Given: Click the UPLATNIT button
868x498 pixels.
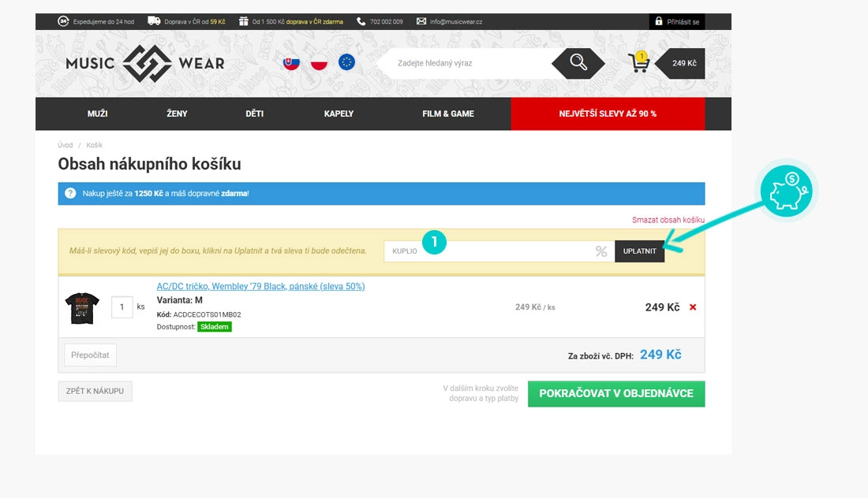Looking at the screenshot, I should [639, 251].
